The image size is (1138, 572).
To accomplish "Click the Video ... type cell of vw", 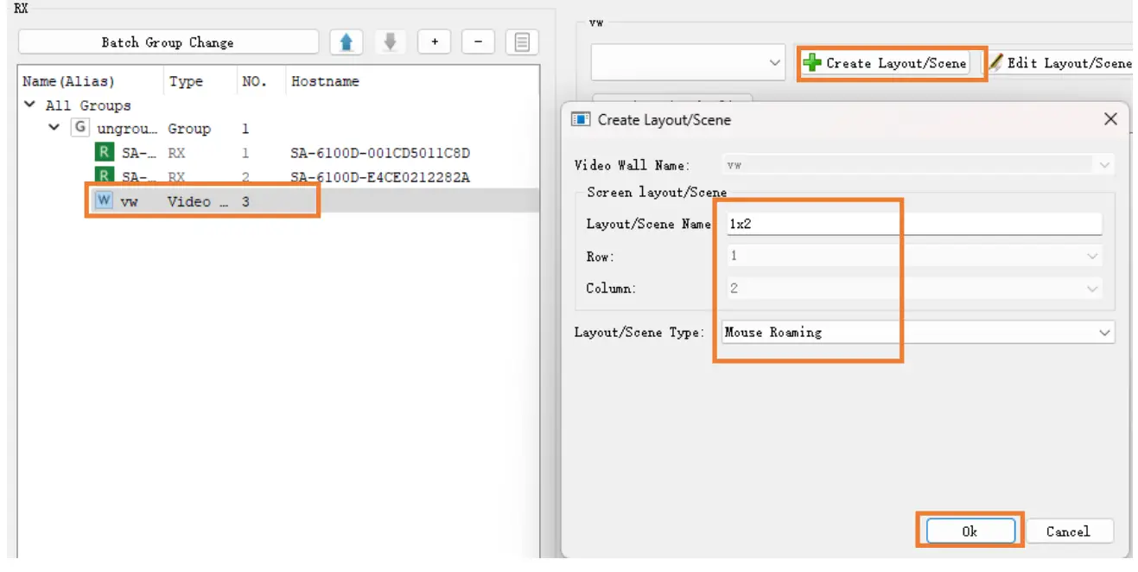I will [x=199, y=201].
